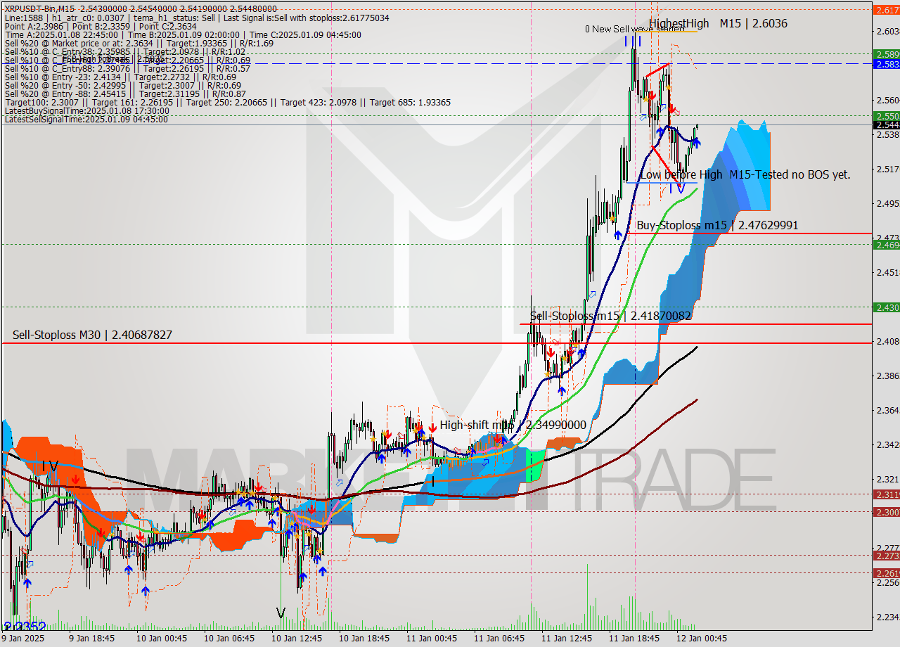Click the '10 Jan 12:45' time axis label
900x647 pixels.
tap(297, 639)
